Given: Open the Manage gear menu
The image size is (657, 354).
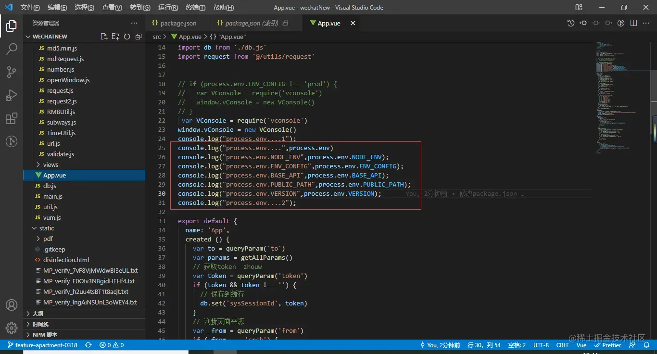Looking at the screenshot, I should pos(12,328).
